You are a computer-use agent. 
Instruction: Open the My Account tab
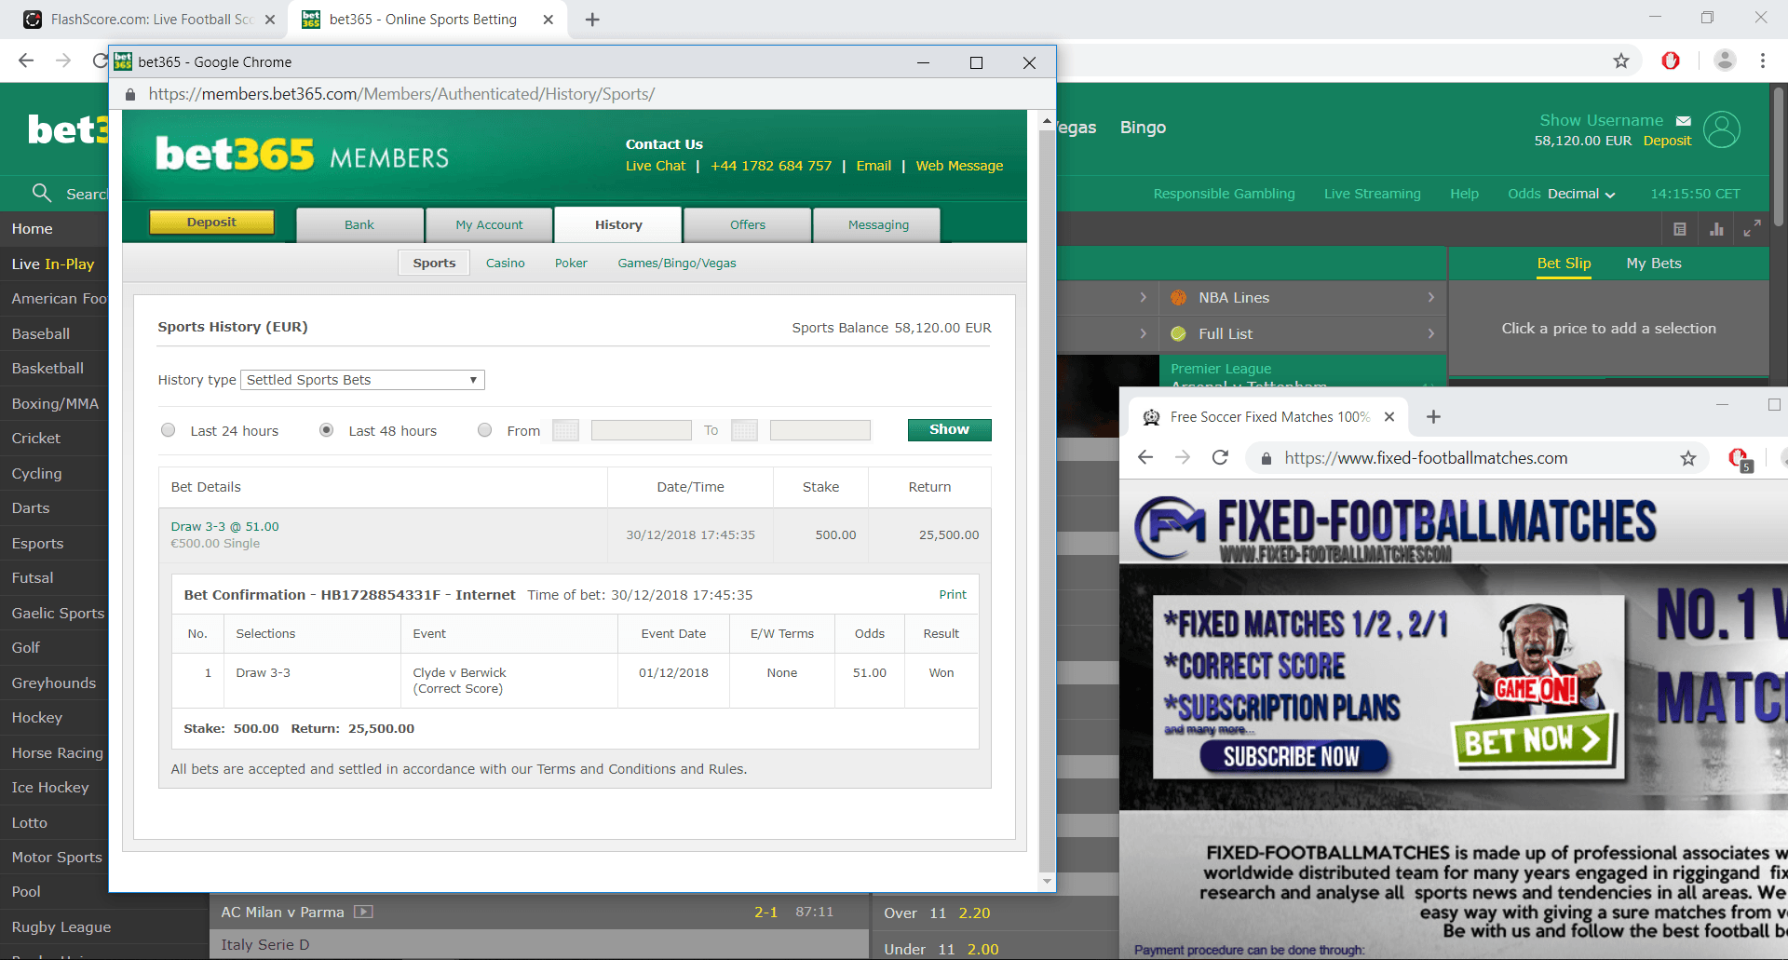pos(489,224)
